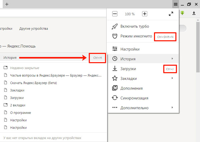The height and width of the screenshot is (142, 200).
Task: Click the star Bookmarks icon
Action: (x=115, y=78)
